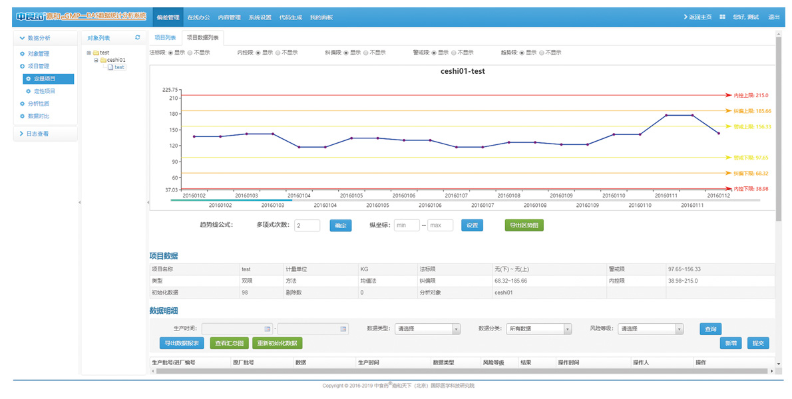Switch to the 项目列表 tab
This screenshot has width=792, height=399.
164,38
